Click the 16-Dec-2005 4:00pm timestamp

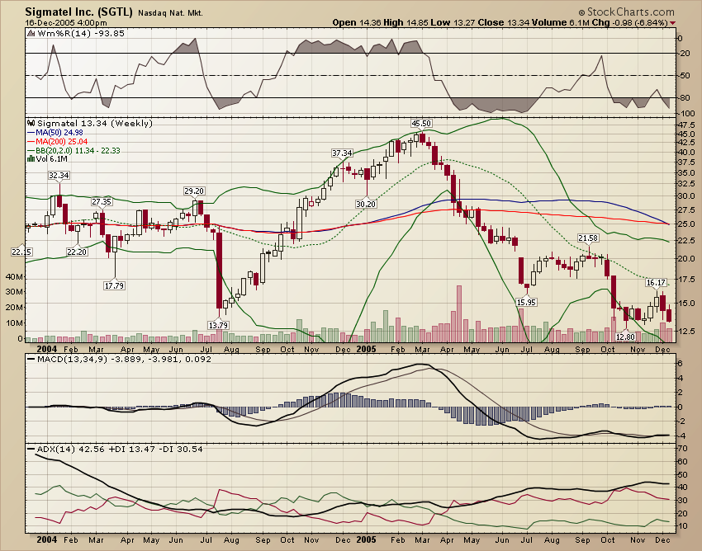point(66,23)
